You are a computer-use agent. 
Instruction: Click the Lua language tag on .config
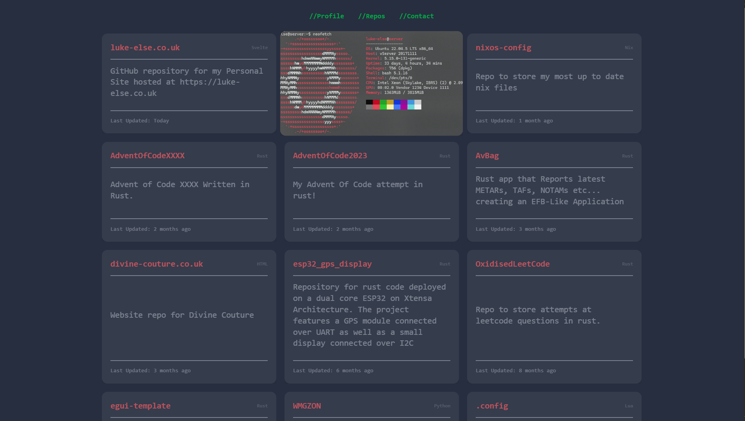point(629,406)
